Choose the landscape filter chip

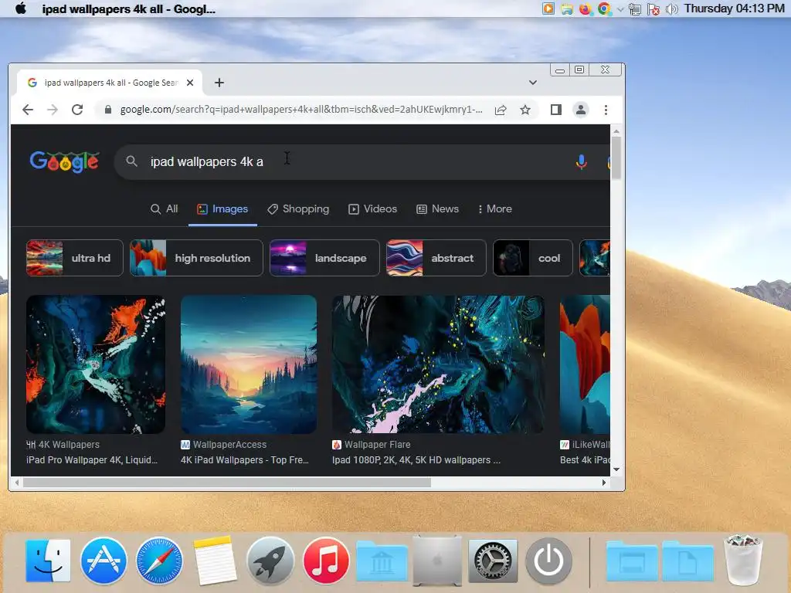click(324, 258)
